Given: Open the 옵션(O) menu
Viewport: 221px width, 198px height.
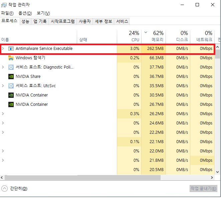Looking at the screenshot, I should [x=25, y=13].
